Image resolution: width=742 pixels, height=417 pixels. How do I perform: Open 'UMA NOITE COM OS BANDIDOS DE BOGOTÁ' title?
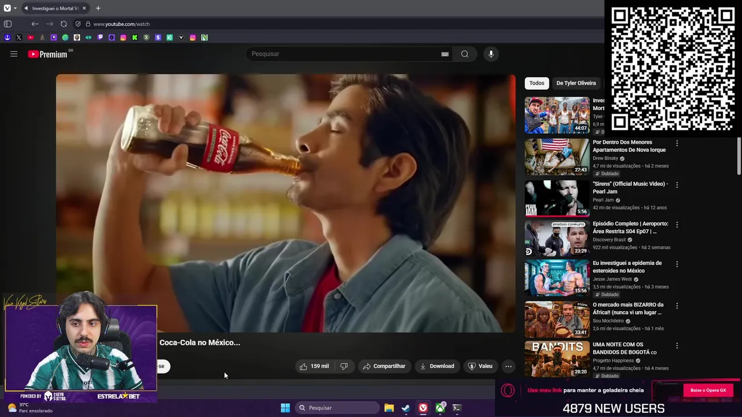[x=624, y=348]
